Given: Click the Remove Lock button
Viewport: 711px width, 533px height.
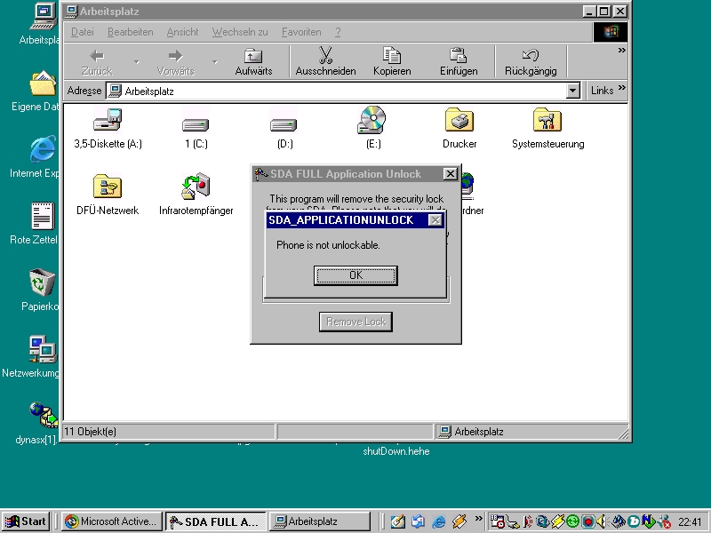Looking at the screenshot, I should 355,322.
